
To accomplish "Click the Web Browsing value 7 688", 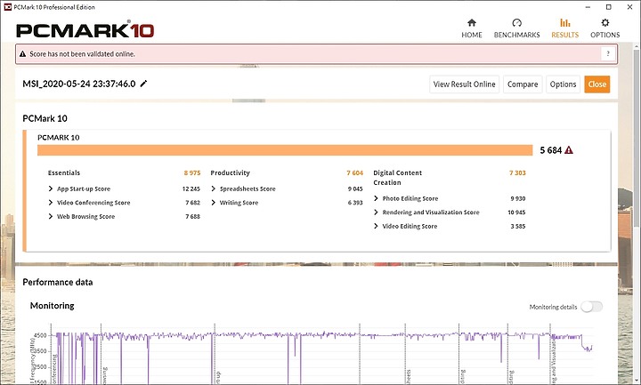I will tap(192, 216).
